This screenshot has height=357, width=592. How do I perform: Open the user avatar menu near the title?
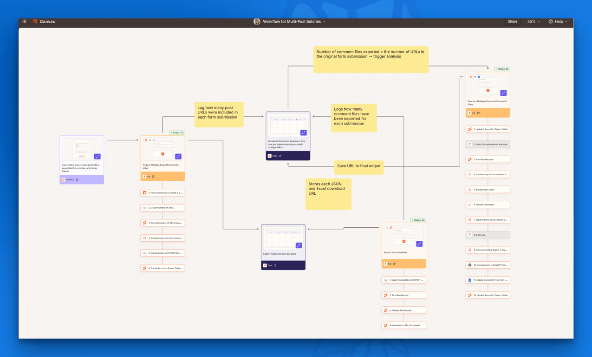[x=257, y=21]
